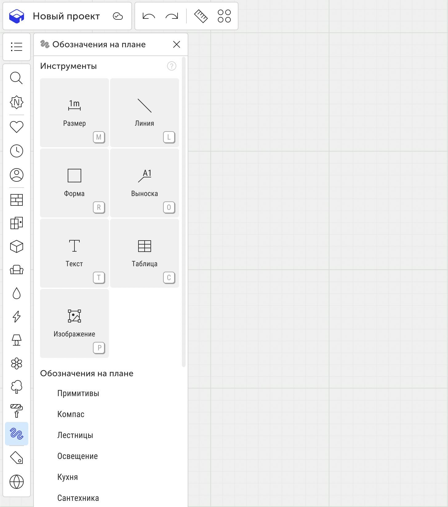The image size is (448, 507).
Task: Click the highlighted plan annotations sidebar icon
Action: [17, 434]
